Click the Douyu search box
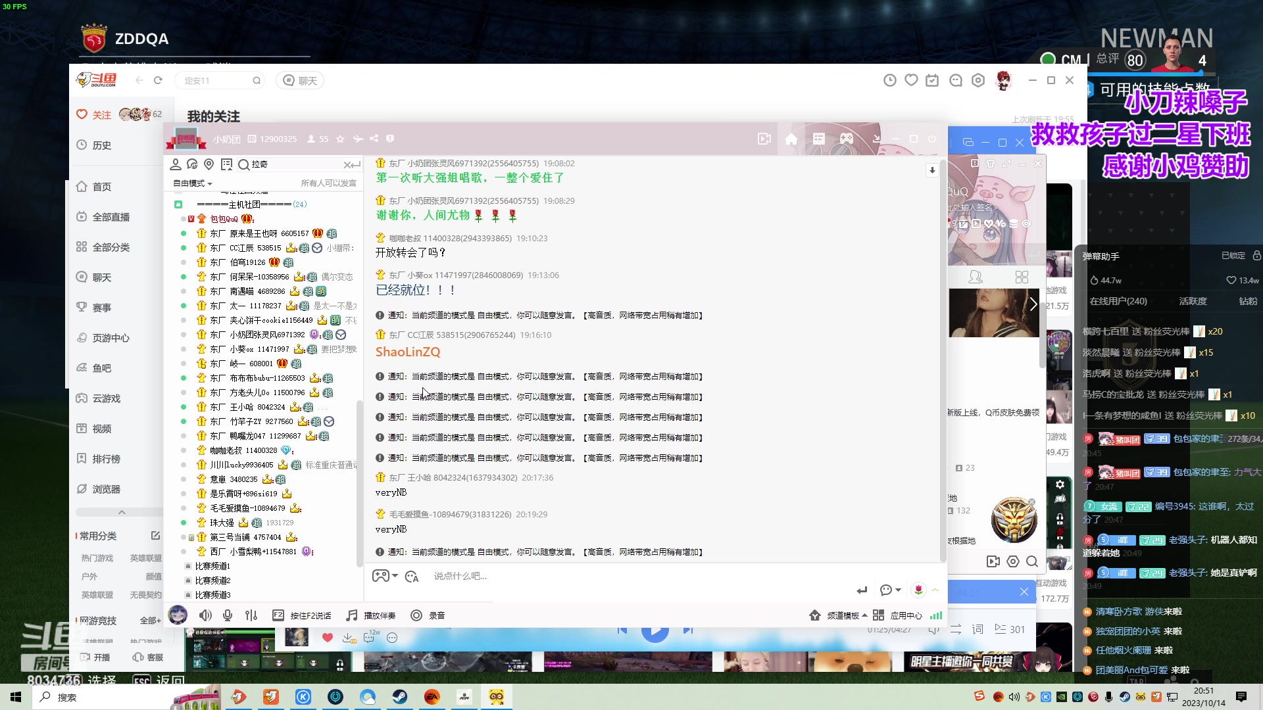 tap(220, 81)
